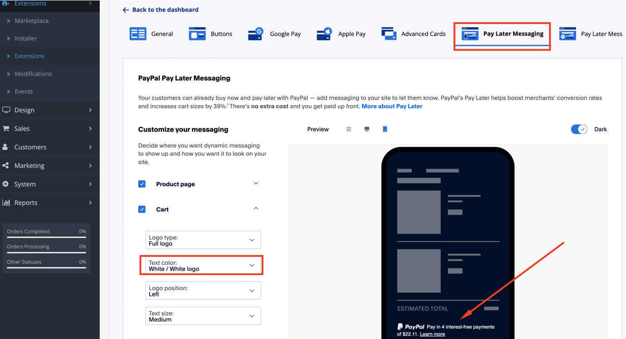Click the Preview label text
The image size is (626, 339).
pos(318,129)
